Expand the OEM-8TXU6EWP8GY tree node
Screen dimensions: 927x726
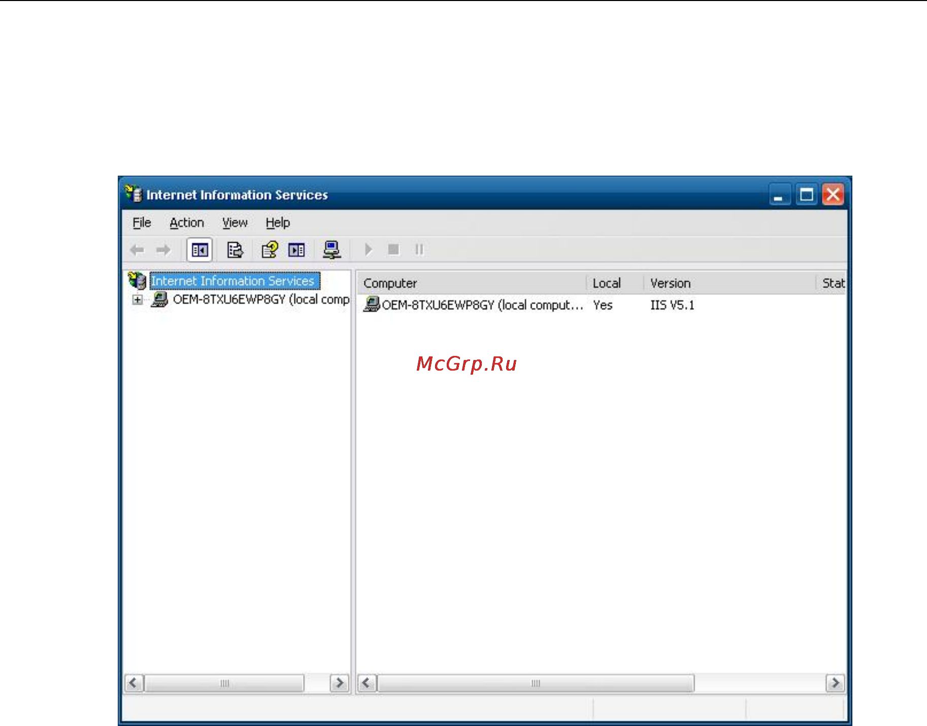[x=137, y=300]
